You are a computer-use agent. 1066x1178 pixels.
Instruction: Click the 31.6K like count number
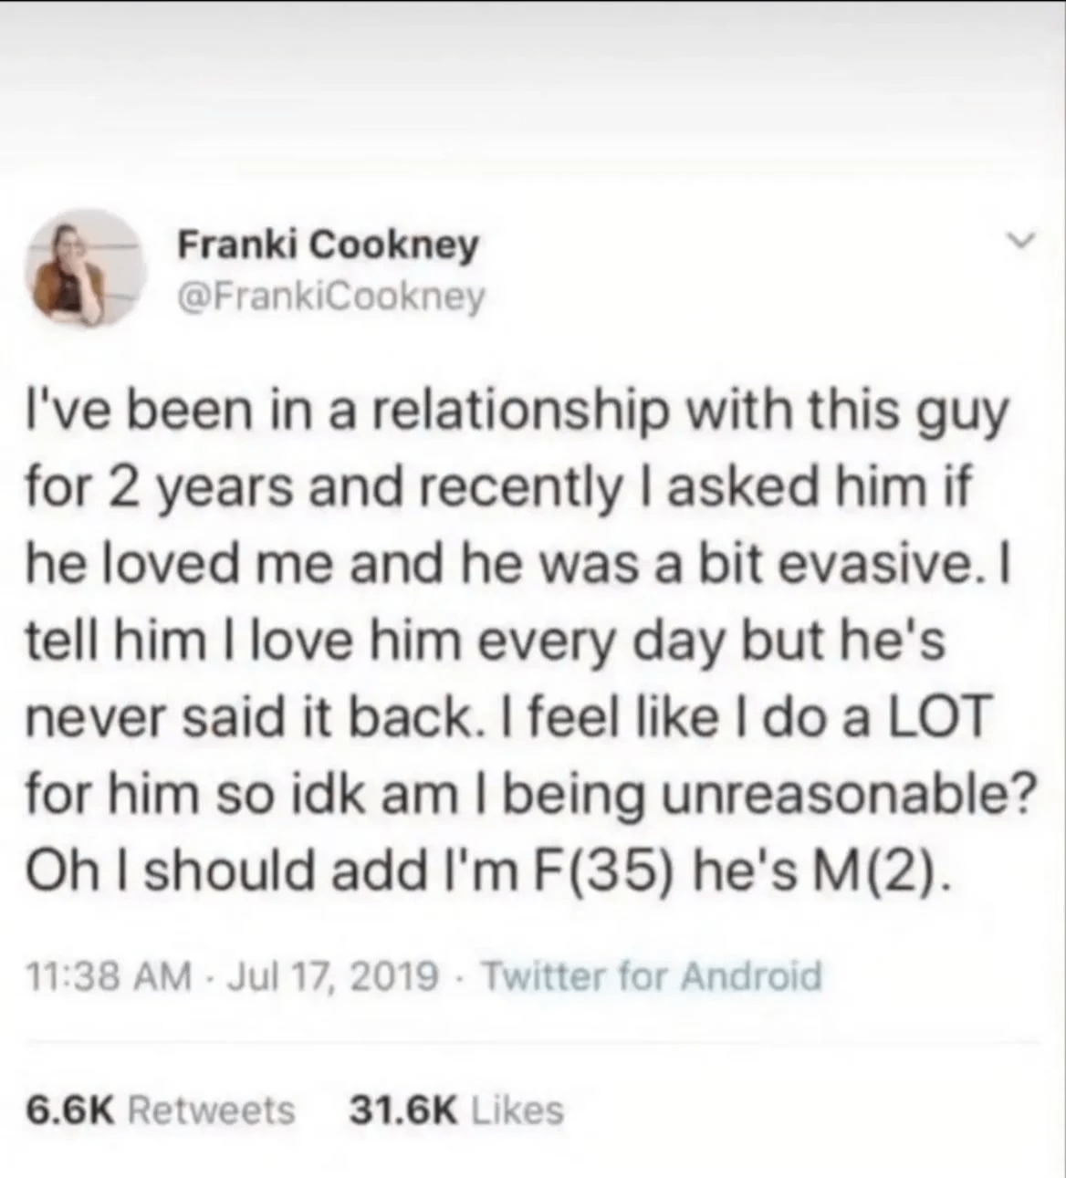pos(402,1110)
